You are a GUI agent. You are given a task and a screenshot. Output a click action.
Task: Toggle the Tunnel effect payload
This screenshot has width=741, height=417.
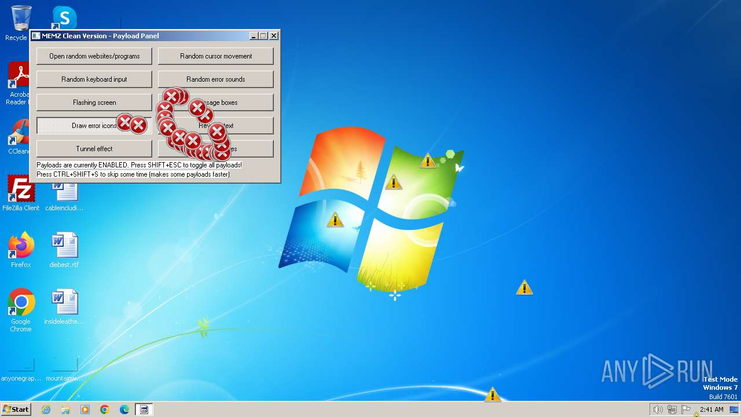[94, 149]
